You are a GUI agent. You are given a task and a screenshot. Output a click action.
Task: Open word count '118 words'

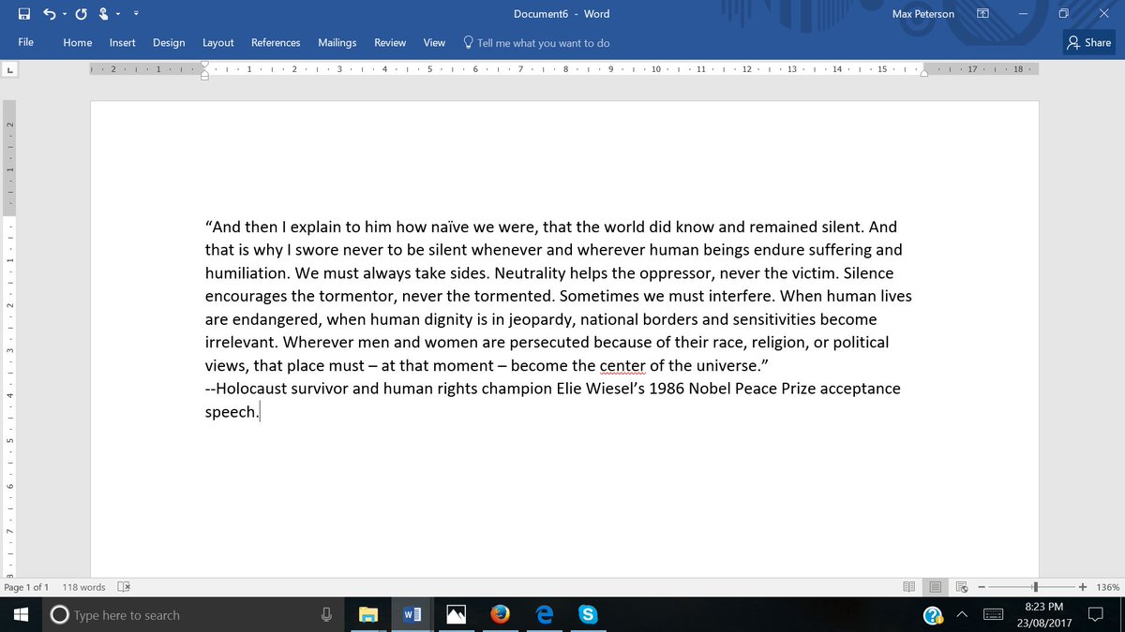(83, 587)
